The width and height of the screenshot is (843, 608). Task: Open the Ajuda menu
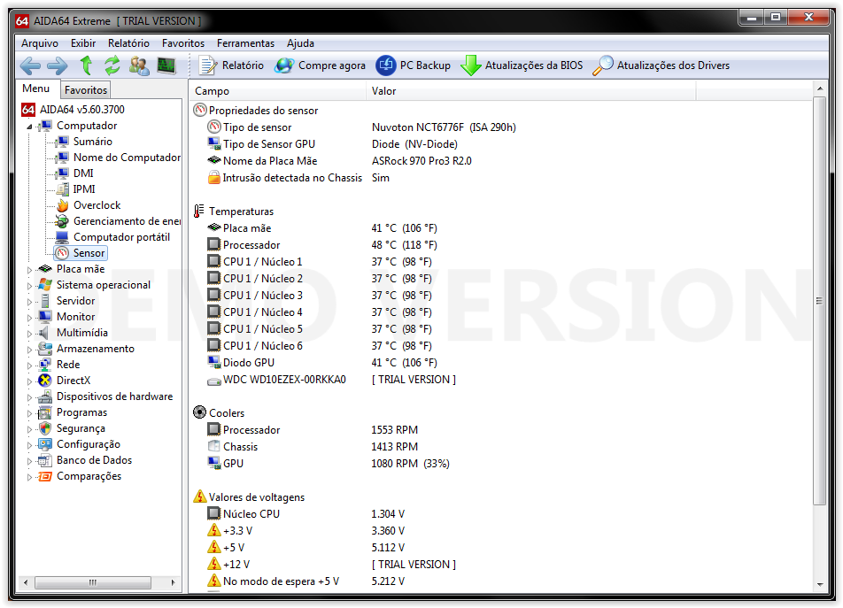(300, 43)
